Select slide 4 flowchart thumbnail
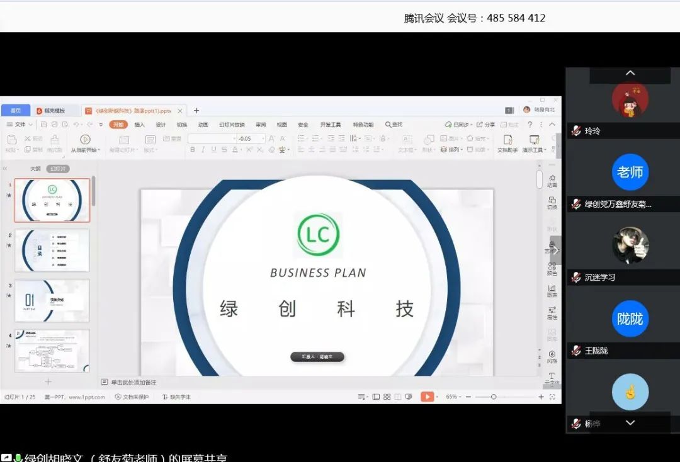The width and height of the screenshot is (680, 462). pyautogui.click(x=52, y=350)
